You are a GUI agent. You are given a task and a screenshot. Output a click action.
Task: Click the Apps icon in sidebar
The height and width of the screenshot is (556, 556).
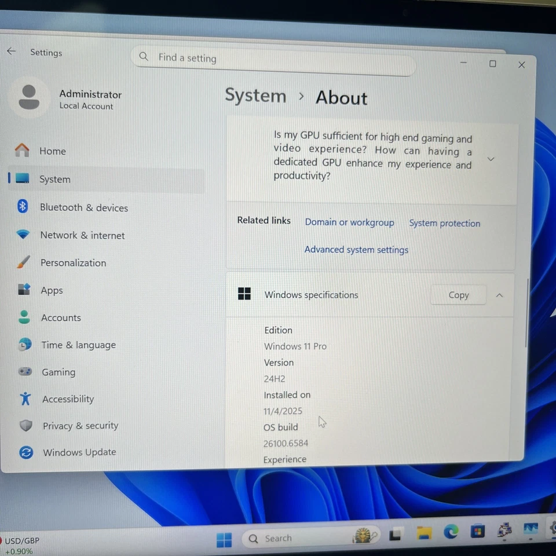pos(24,290)
